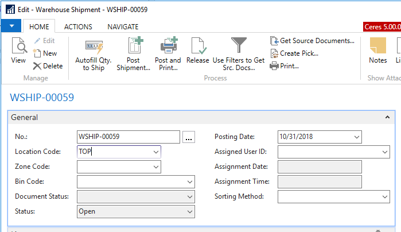Expand the Location Code dropdown
The width and height of the screenshot is (401, 232).
(156, 152)
